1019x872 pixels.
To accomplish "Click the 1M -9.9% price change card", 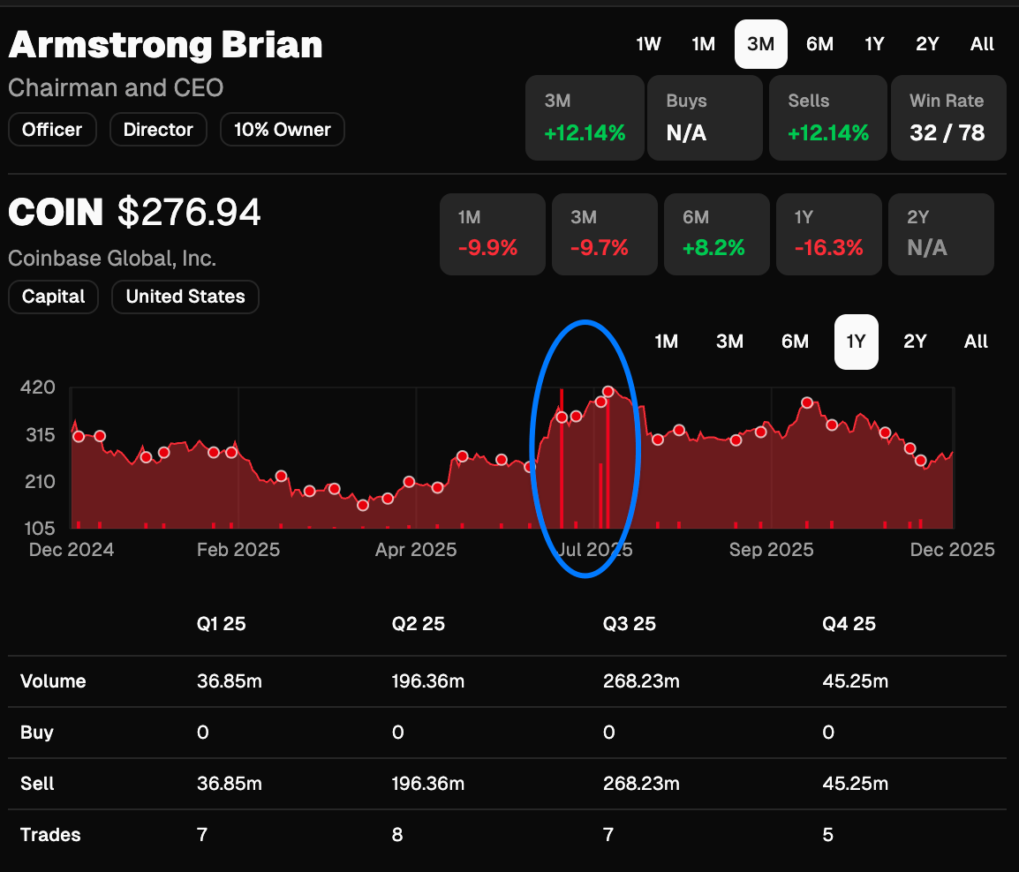I will (x=493, y=234).
